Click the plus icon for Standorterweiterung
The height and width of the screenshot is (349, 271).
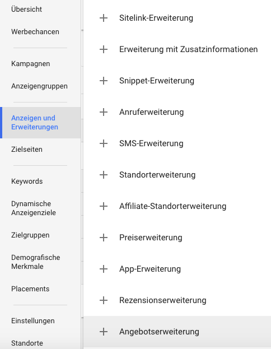point(104,175)
